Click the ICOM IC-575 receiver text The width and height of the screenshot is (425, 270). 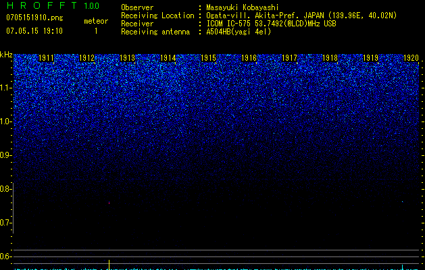(x=271, y=24)
